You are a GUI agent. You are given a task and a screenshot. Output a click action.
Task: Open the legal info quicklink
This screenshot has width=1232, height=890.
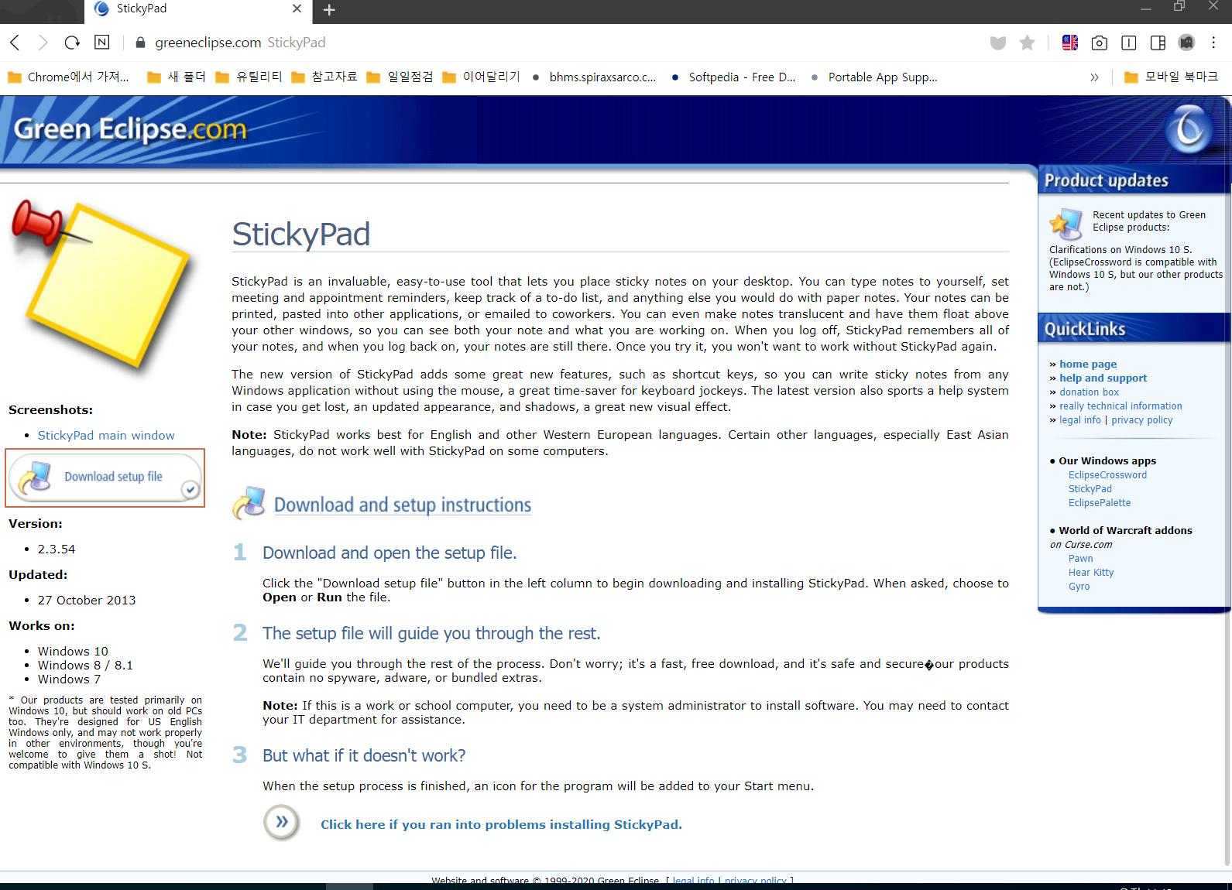[x=1079, y=419]
